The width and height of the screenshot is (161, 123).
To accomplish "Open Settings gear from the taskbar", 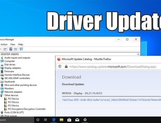I will coord(85,120).
